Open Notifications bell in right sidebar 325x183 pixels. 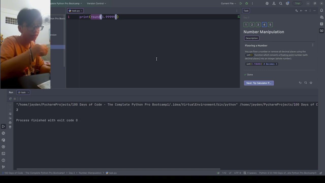pos(321,10)
